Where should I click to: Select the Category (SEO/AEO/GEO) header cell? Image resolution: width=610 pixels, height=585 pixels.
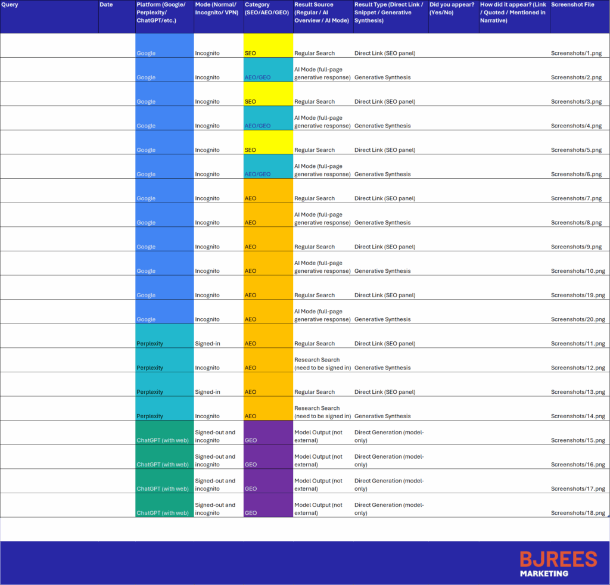point(268,16)
